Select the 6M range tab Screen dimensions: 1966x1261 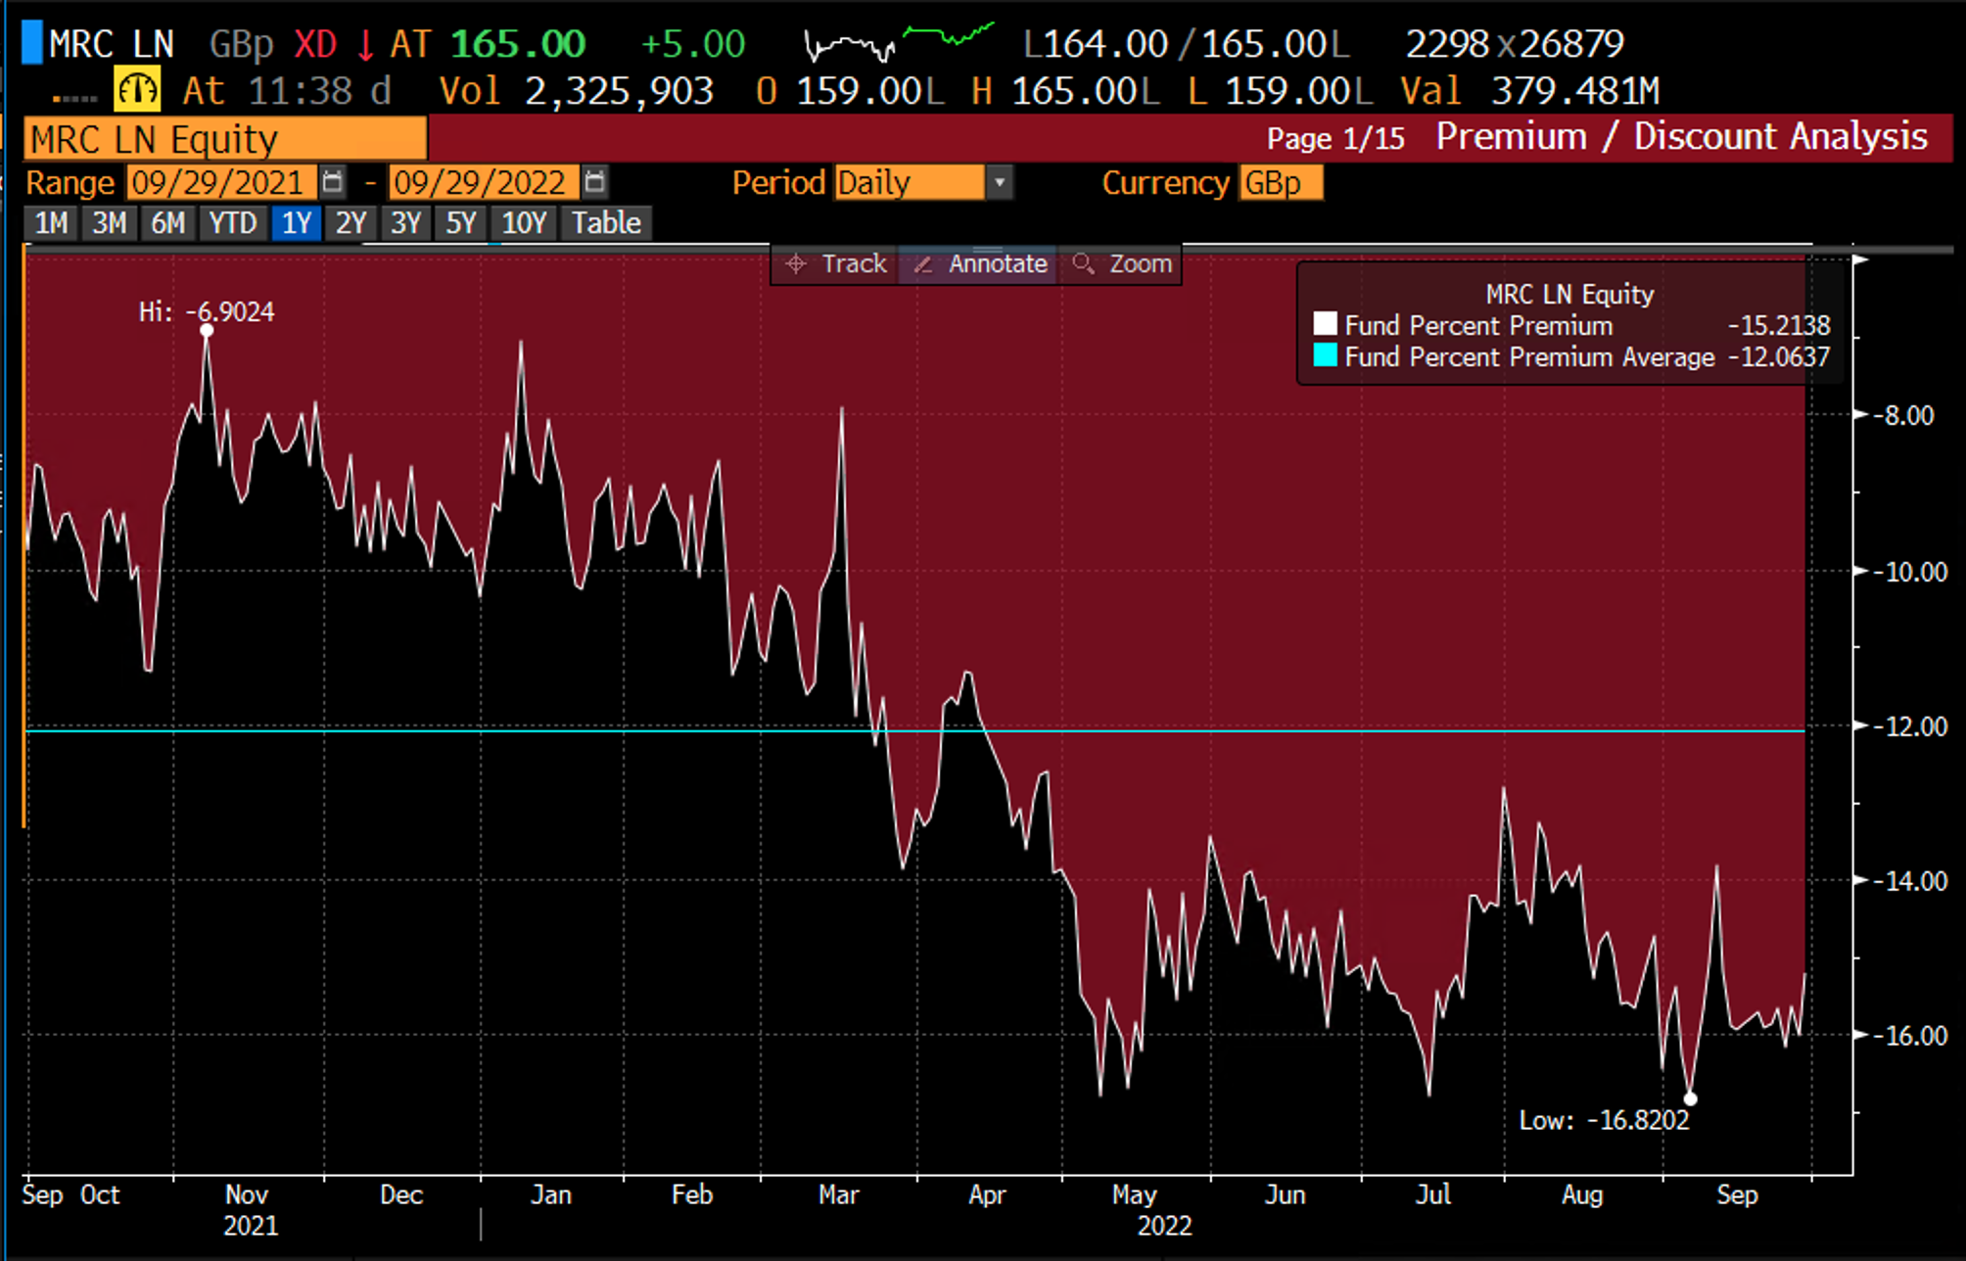pyautogui.click(x=167, y=223)
